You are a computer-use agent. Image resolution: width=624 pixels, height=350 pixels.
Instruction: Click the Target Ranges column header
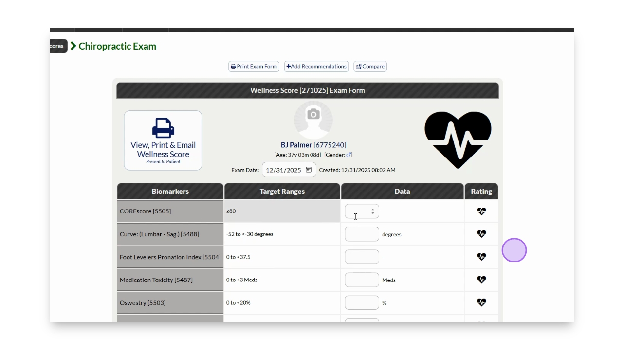point(282,192)
